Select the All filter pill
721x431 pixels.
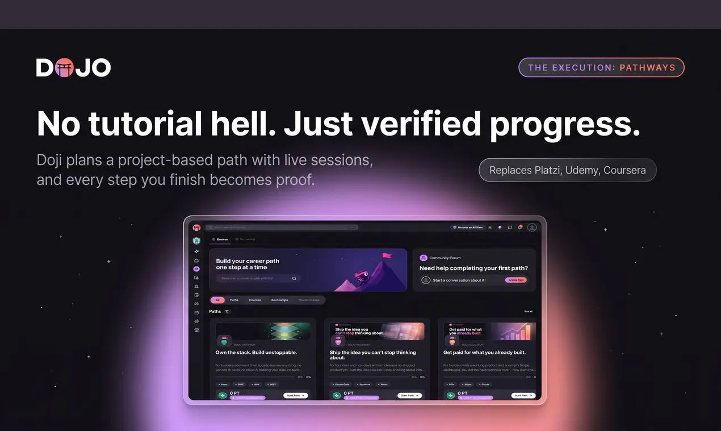pyautogui.click(x=217, y=300)
